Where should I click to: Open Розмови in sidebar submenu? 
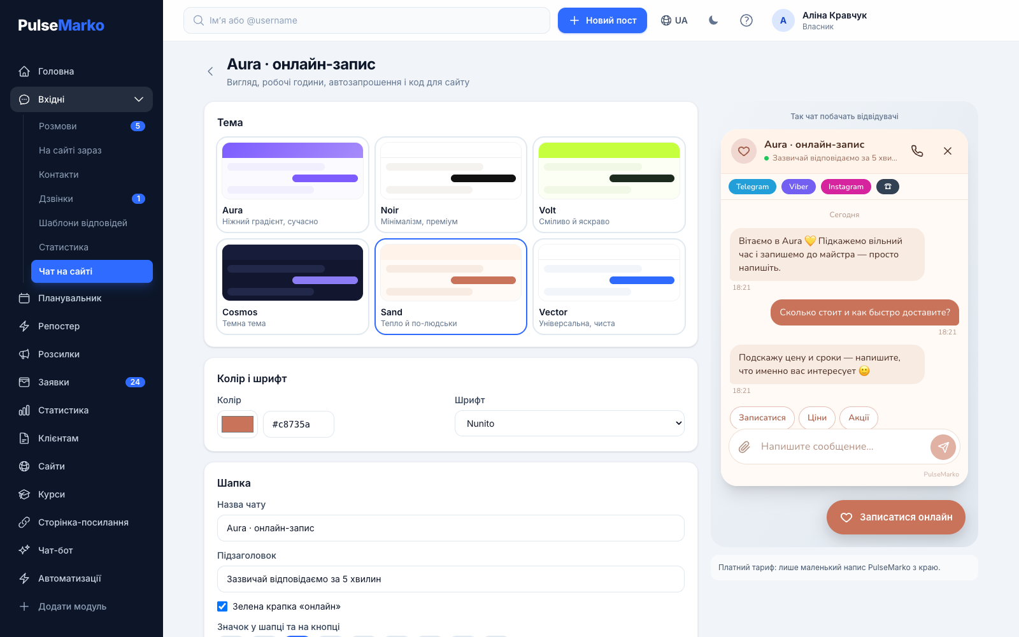pos(92,126)
